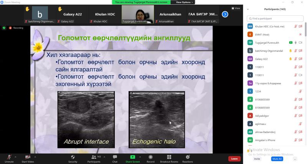Screen dimensions: 307x164
Task: Click the video-off icon for Khulan HDC
Action: [300, 26]
